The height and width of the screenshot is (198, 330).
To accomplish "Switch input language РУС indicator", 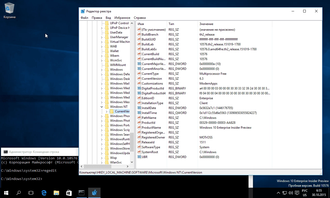I will click(x=305, y=191).
